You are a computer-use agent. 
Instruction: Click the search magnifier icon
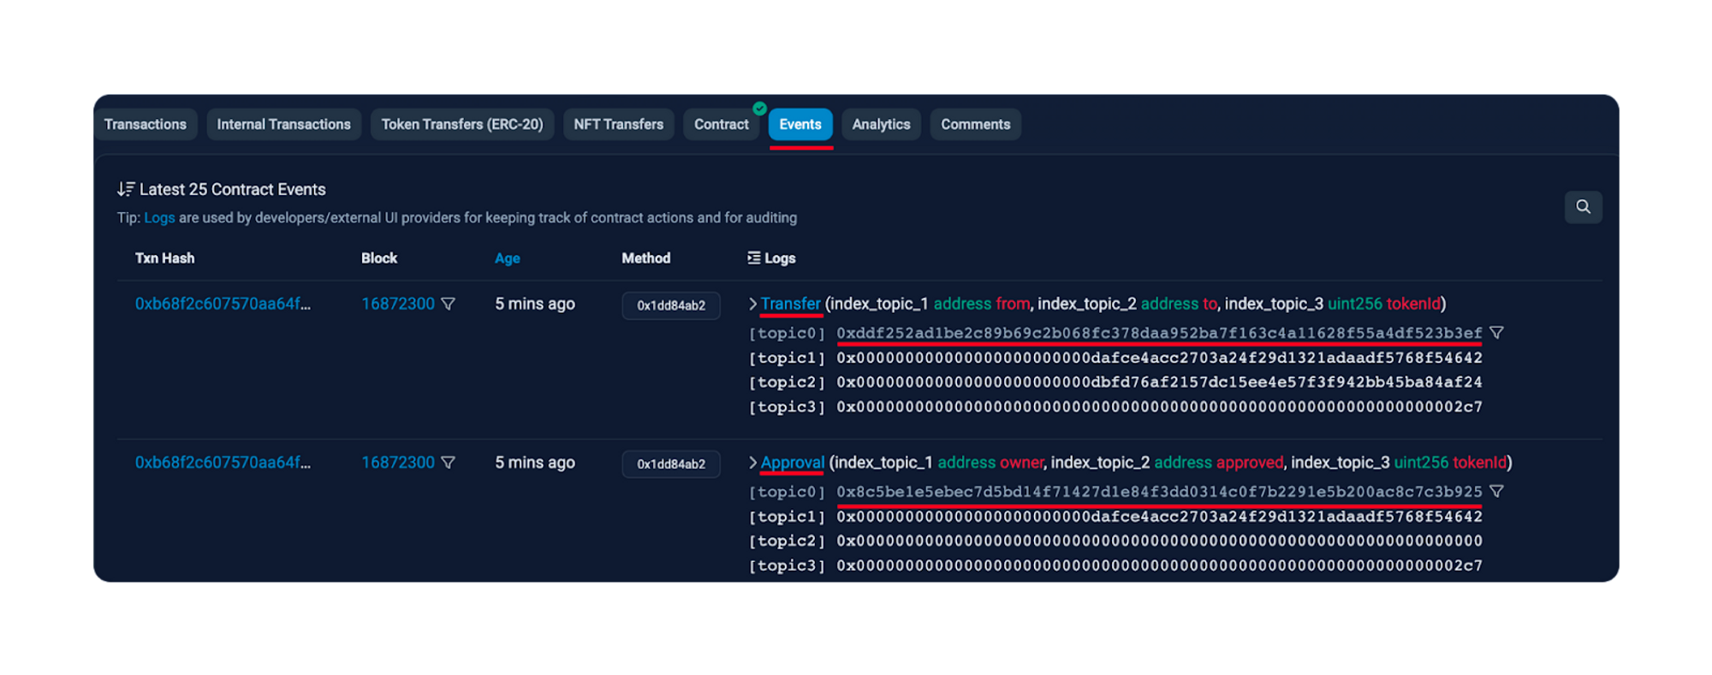(x=1583, y=207)
